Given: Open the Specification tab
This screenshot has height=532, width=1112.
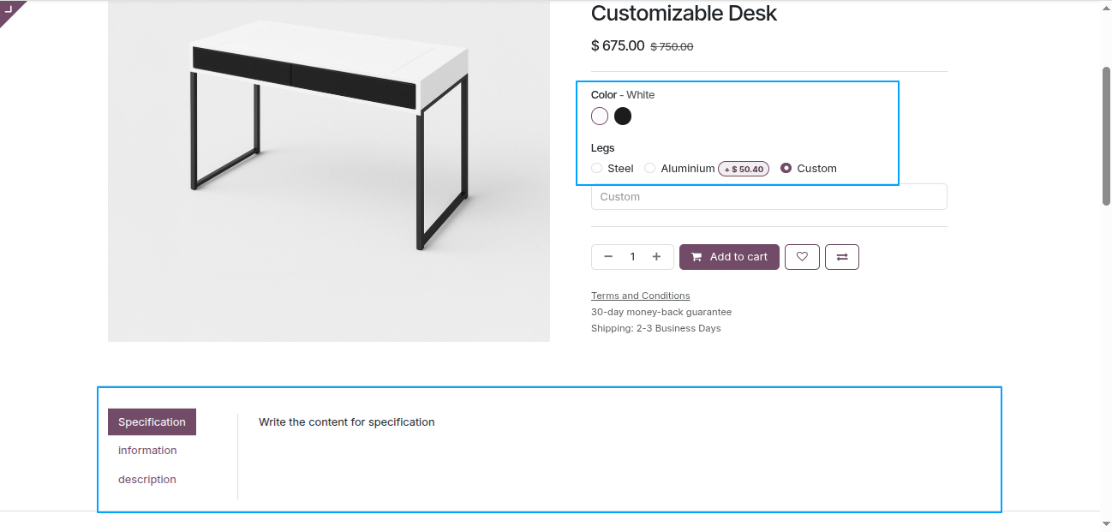Looking at the screenshot, I should coord(152,422).
